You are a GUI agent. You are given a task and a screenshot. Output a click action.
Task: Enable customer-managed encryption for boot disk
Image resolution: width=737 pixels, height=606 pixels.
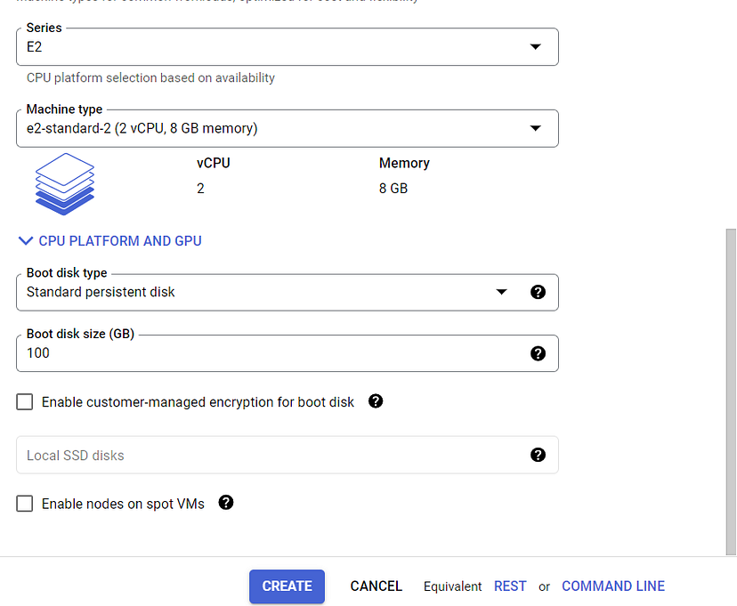tap(24, 401)
